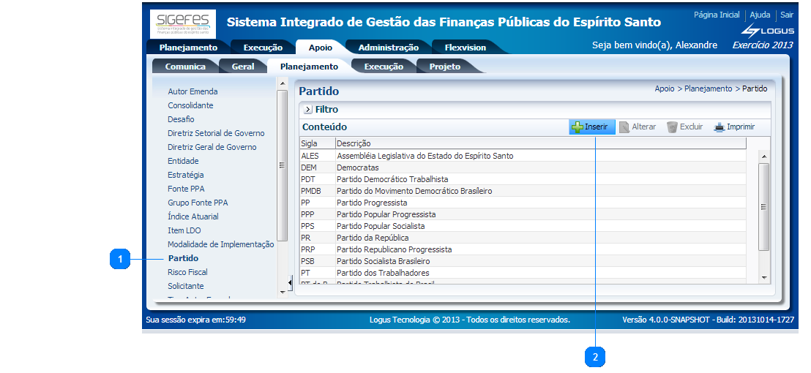Open the Administração main tab

click(x=388, y=48)
